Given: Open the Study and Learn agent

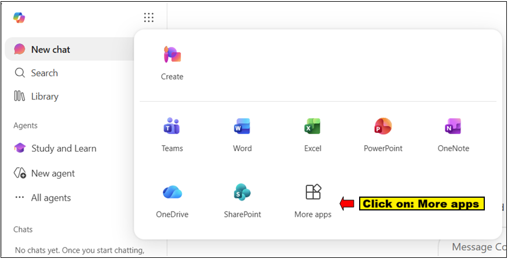Looking at the screenshot, I should tap(55, 149).
